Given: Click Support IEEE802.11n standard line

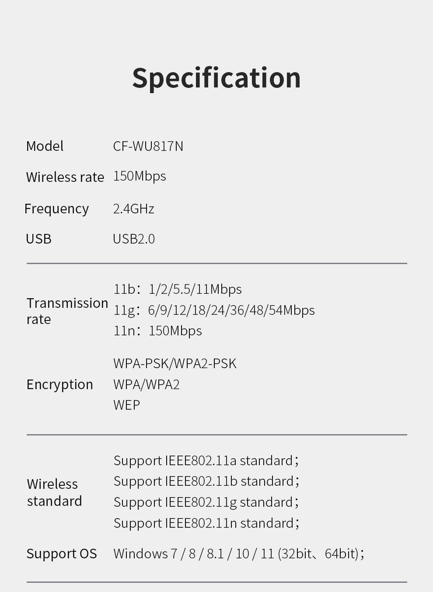Looking at the screenshot, I should pyautogui.click(x=206, y=523).
